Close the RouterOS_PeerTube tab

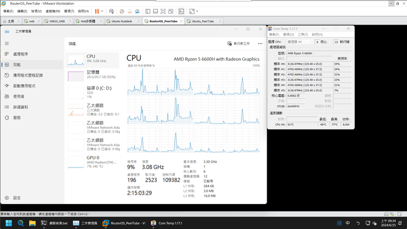[181, 21]
